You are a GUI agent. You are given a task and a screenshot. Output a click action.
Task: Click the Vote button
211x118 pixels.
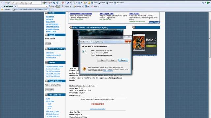[85, 117]
